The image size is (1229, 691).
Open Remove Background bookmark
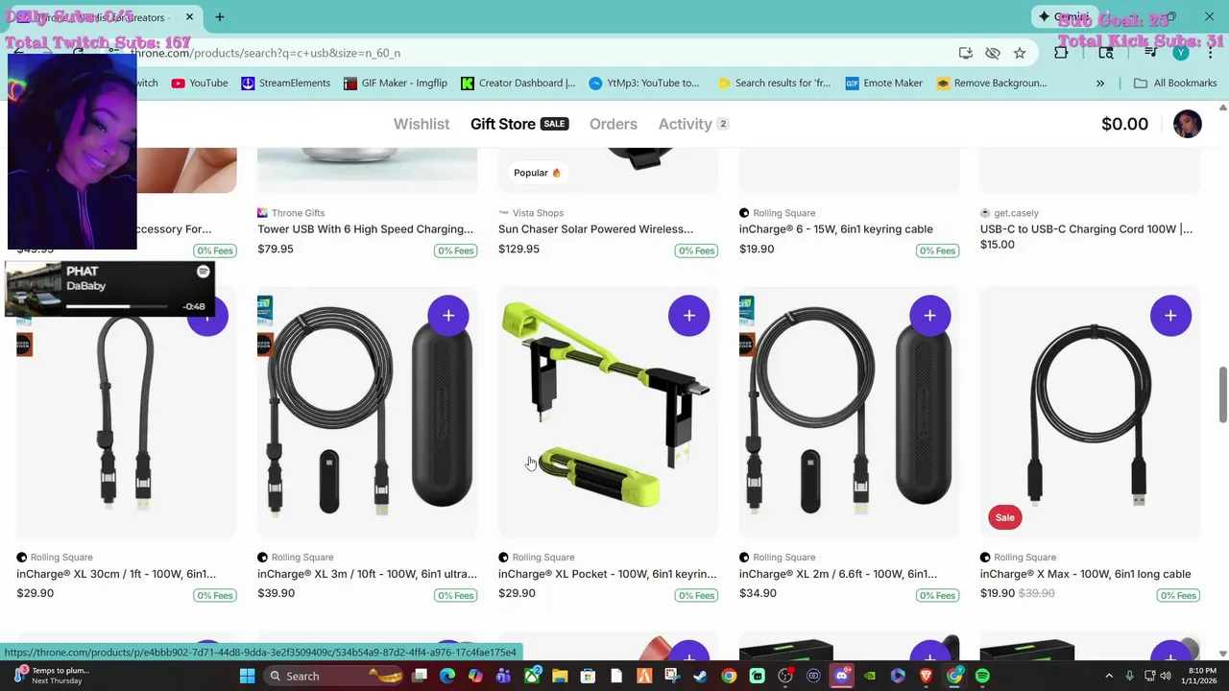point(992,83)
